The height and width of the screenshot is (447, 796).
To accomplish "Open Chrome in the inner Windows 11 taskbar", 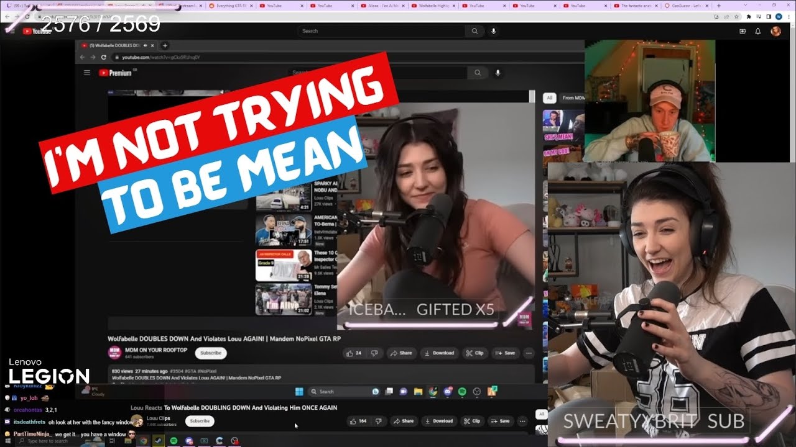I will 433,392.
